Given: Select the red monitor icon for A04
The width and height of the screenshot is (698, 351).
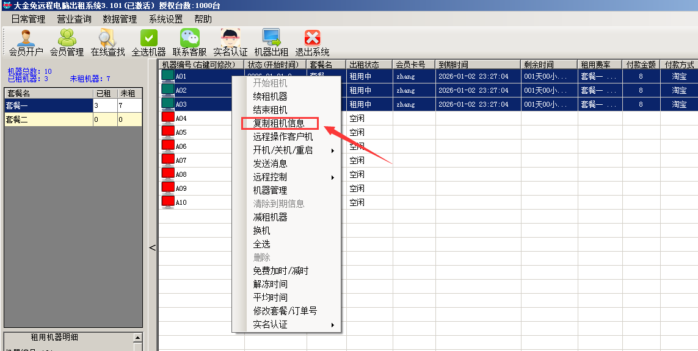Looking at the screenshot, I should tap(168, 118).
